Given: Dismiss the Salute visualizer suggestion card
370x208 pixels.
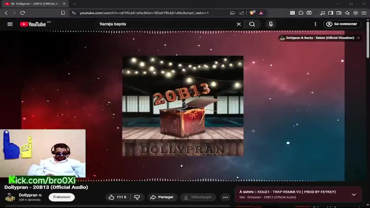Looking at the screenshot, I should point(358,38).
